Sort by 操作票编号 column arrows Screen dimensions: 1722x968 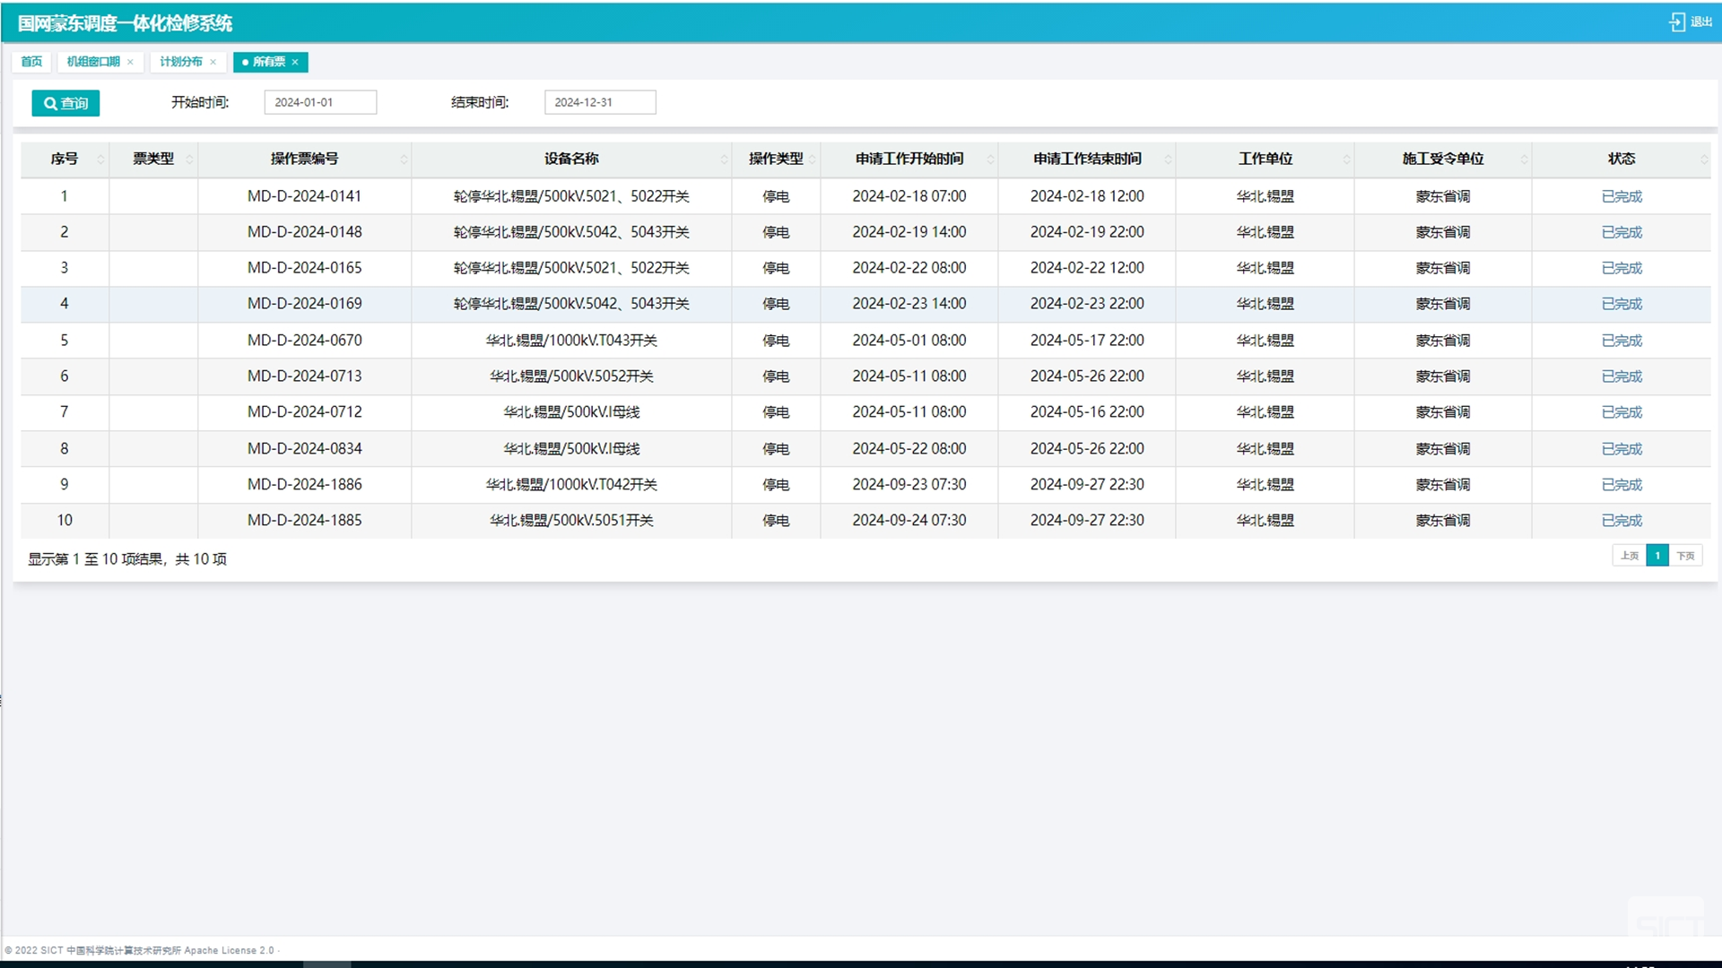[x=403, y=160]
